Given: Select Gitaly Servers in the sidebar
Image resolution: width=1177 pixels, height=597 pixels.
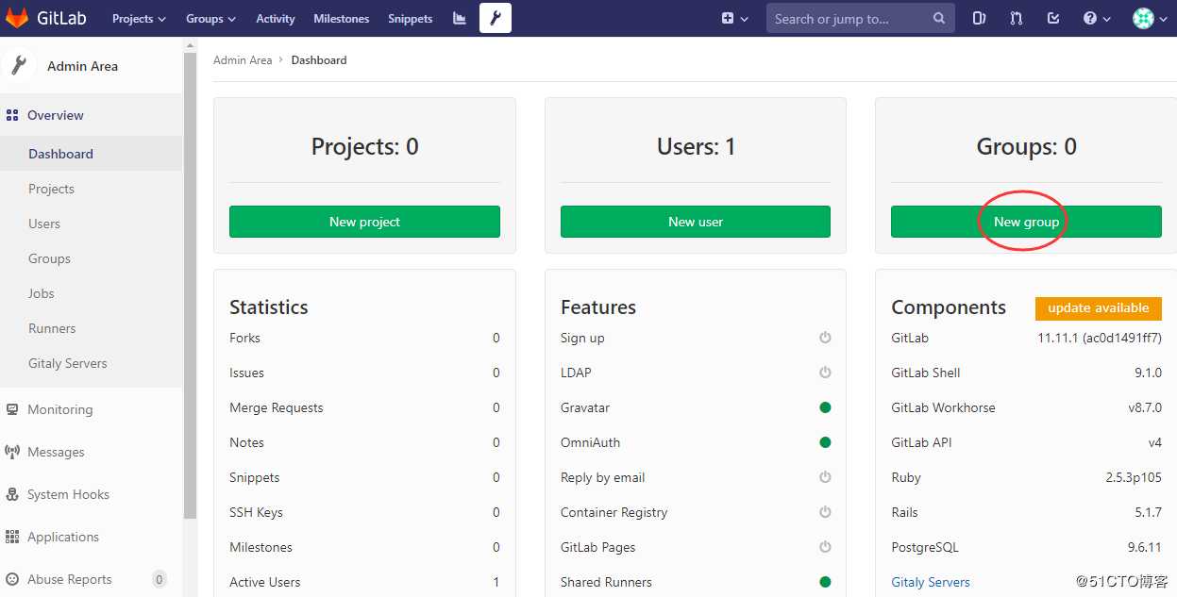Looking at the screenshot, I should (x=91, y=363).
